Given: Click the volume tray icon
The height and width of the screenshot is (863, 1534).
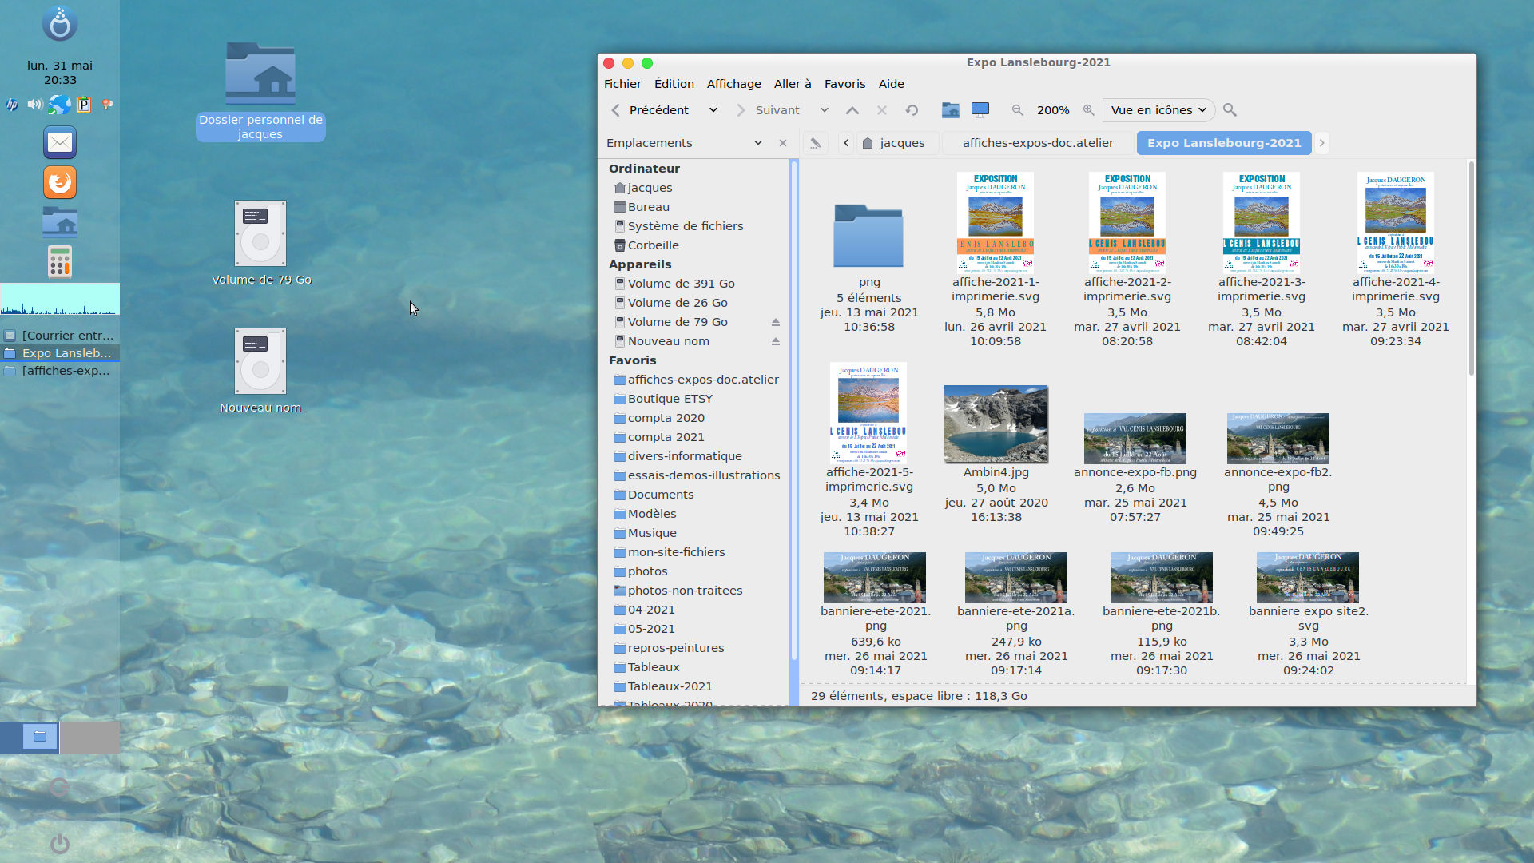Looking at the screenshot, I should pos(35,104).
